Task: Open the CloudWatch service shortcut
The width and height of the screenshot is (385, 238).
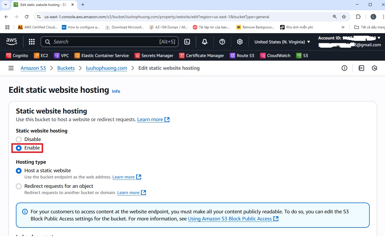Action: tap(275, 56)
